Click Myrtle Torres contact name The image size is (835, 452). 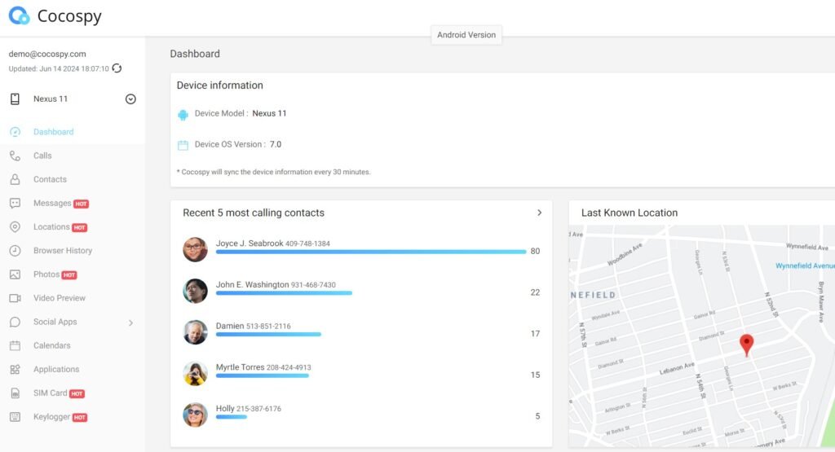click(240, 367)
